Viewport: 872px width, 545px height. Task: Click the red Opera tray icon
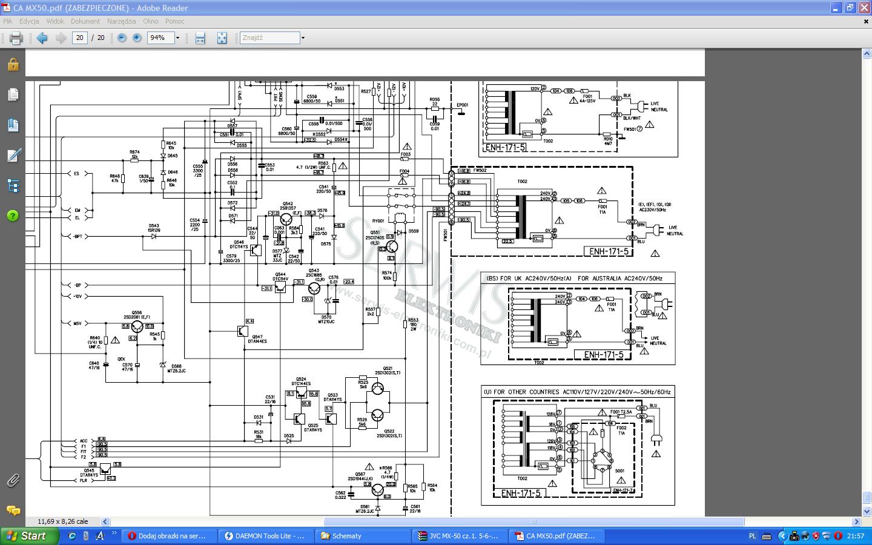point(839,536)
